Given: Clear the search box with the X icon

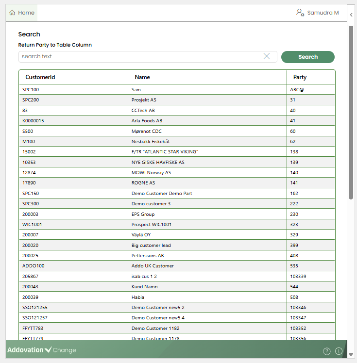Looking at the screenshot, I should point(266,56).
